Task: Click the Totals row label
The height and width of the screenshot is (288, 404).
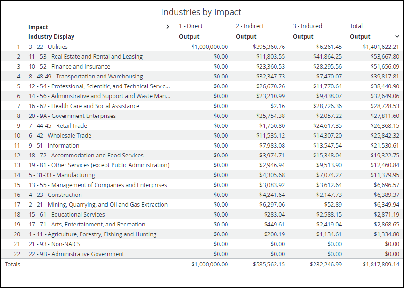Action: [13, 264]
